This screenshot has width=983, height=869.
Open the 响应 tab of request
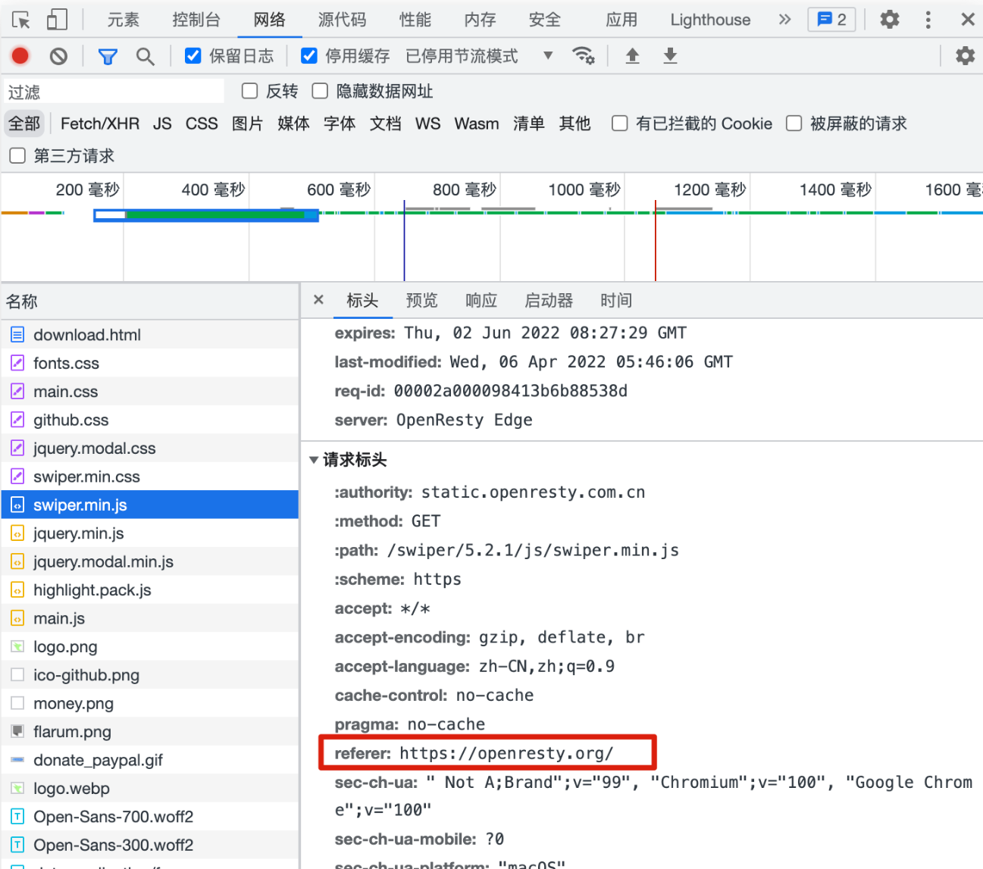tap(481, 300)
